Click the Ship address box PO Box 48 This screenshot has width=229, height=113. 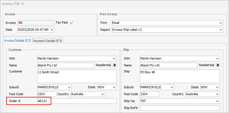pyautogui.click(x=180, y=76)
